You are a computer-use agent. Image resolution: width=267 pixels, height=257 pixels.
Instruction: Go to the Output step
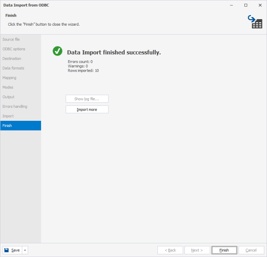tap(8, 97)
